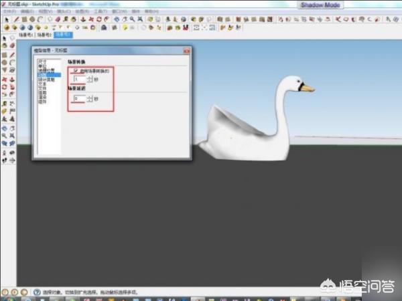Image resolution: width=402 pixels, height=301 pixels.
Task: Activate the Circle tool in left toolbar
Action: [4, 62]
